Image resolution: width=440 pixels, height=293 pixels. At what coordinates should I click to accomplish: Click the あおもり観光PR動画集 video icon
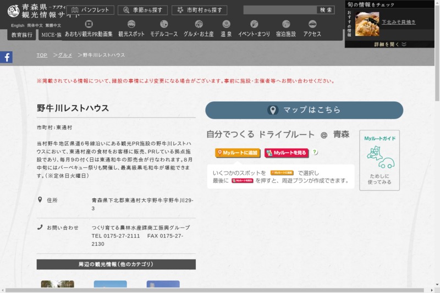pos(89,24)
